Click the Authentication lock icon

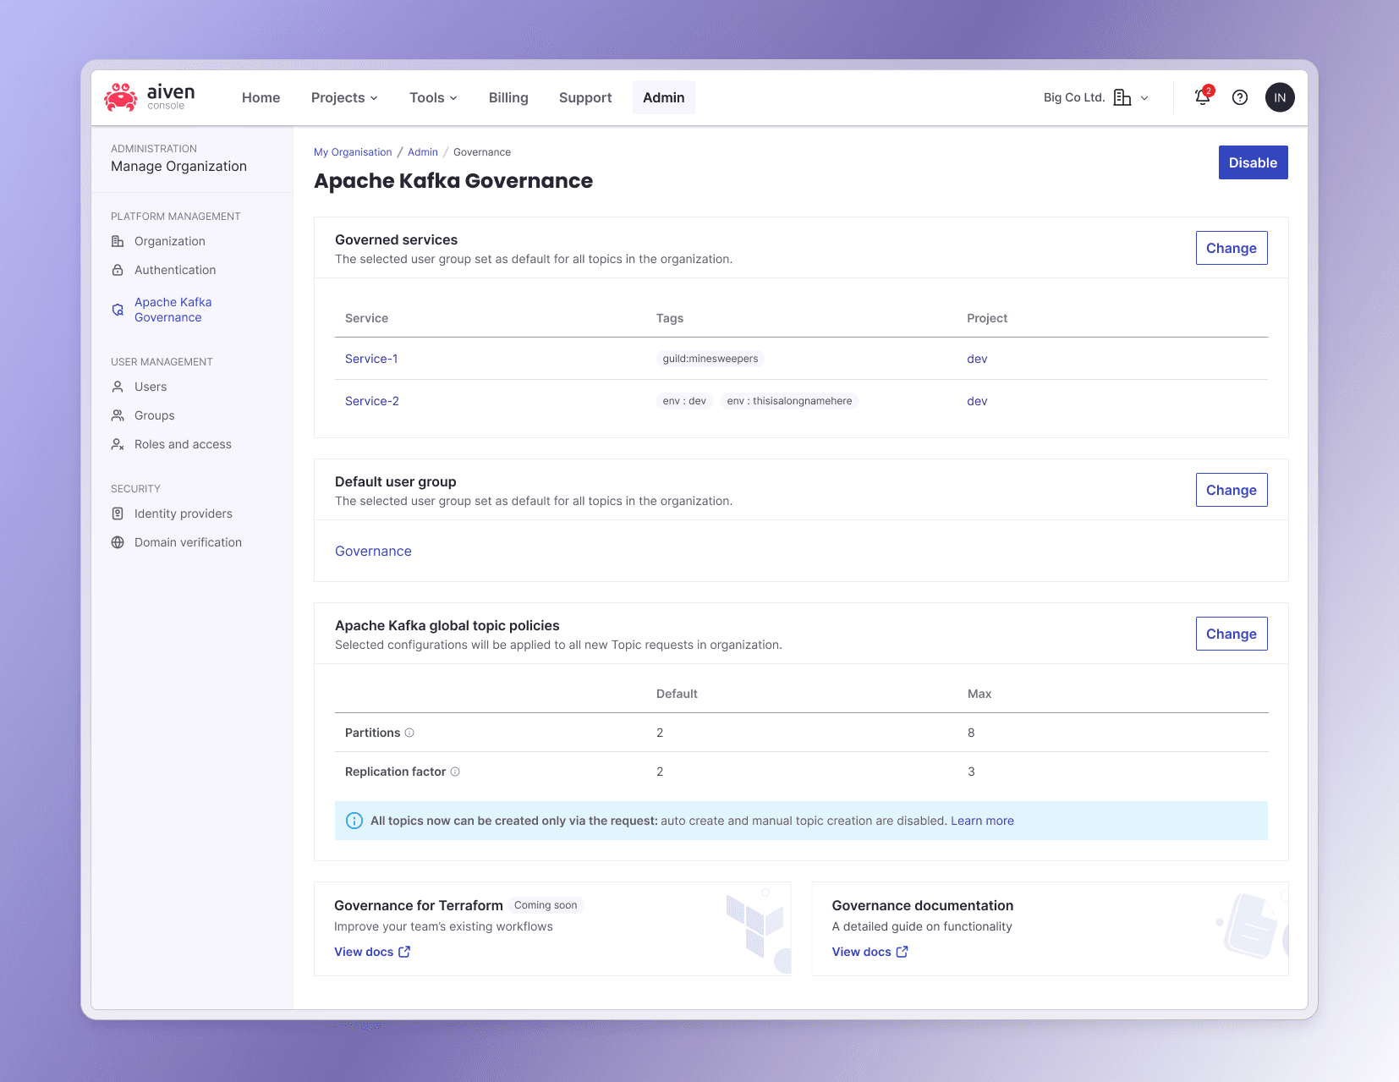[x=118, y=270]
